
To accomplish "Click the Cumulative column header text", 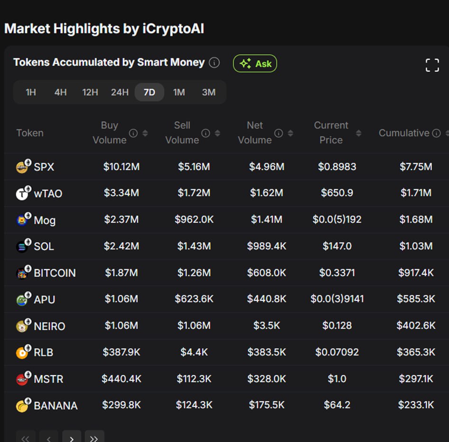I will pos(404,133).
